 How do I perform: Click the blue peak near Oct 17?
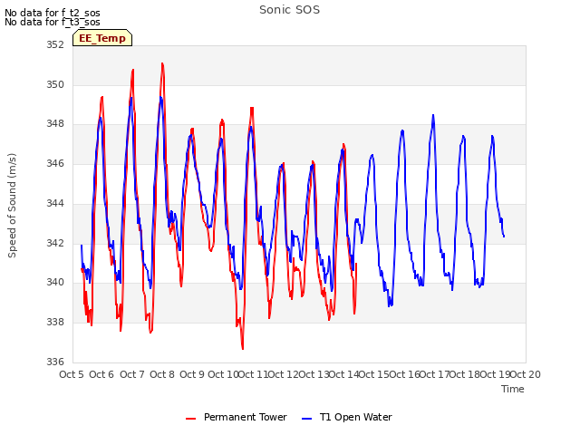coord(433,115)
